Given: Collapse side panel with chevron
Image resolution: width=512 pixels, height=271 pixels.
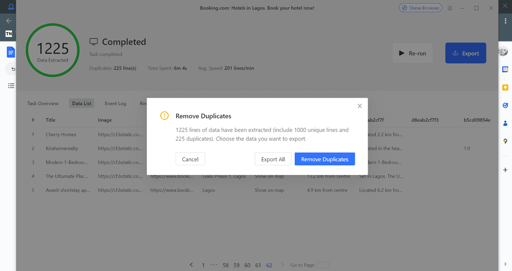Looking at the screenshot, I should [x=505, y=264].
